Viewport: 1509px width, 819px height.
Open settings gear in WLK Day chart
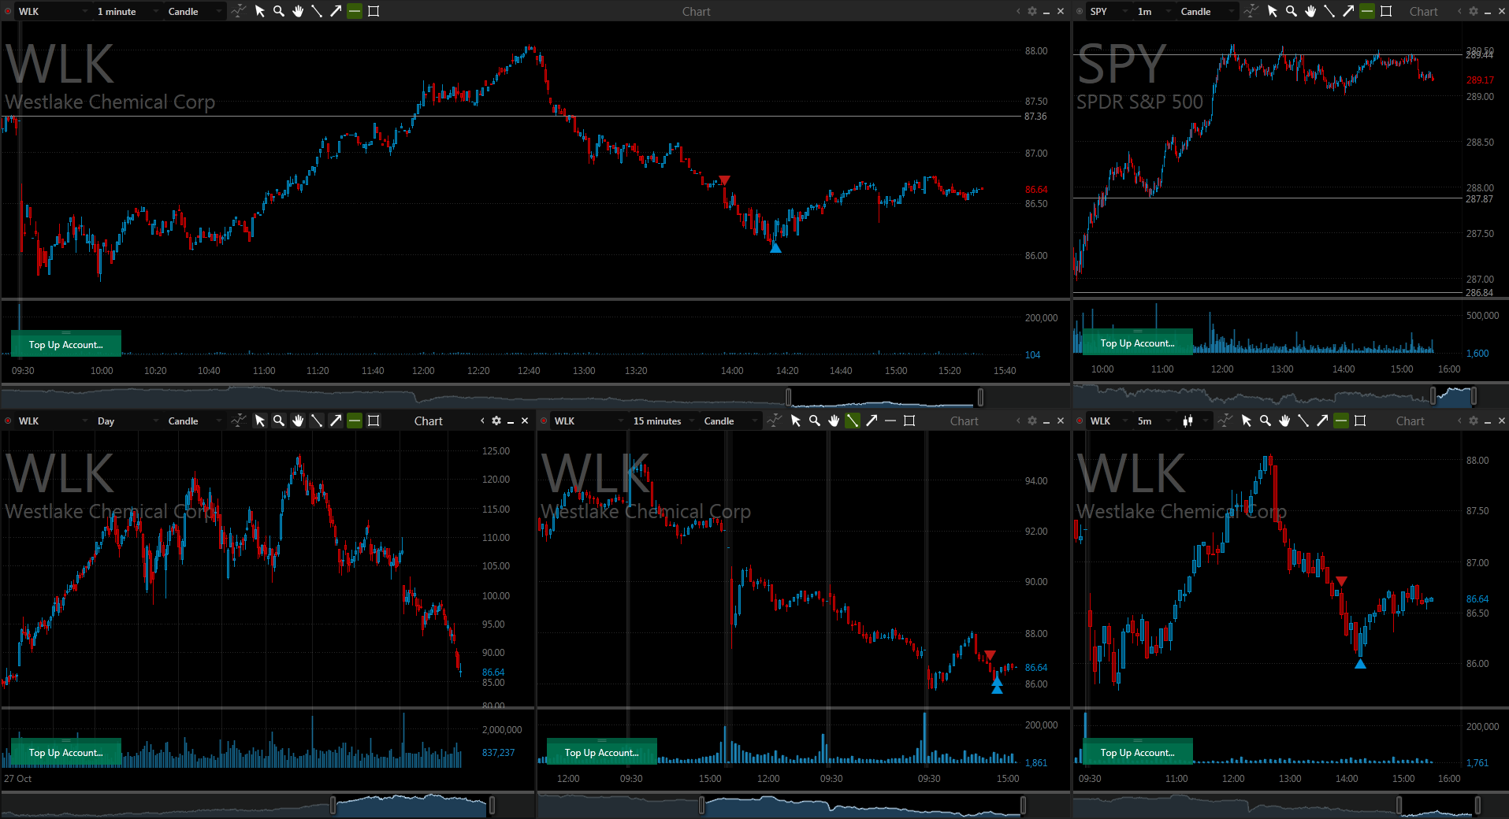pos(496,421)
